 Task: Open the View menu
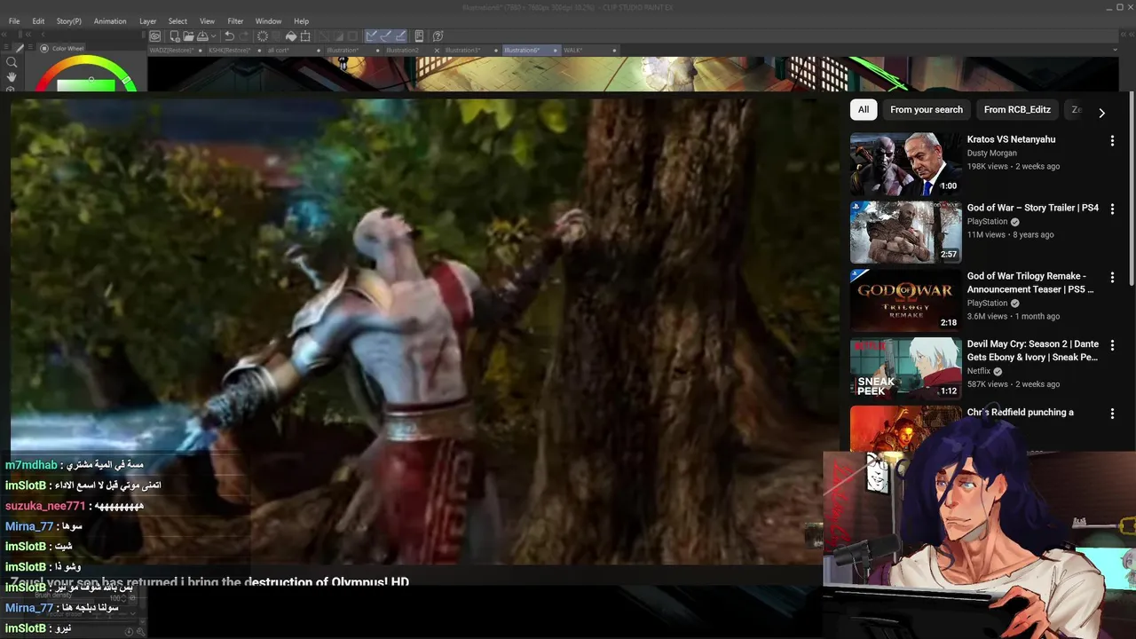pos(207,21)
